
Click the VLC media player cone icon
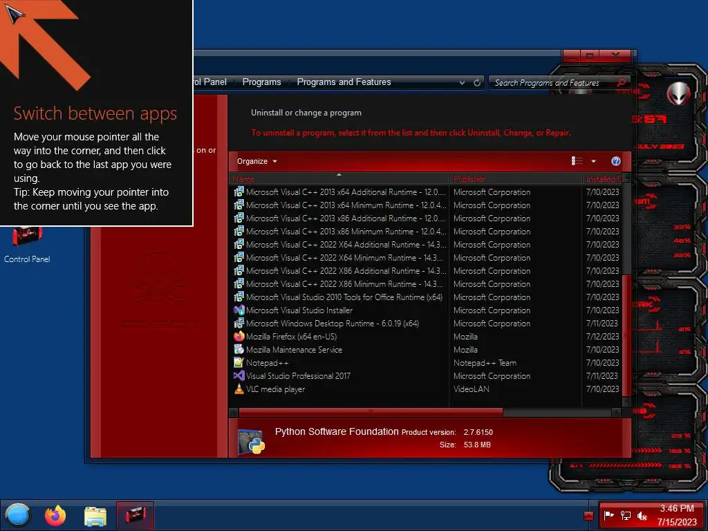tap(239, 389)
